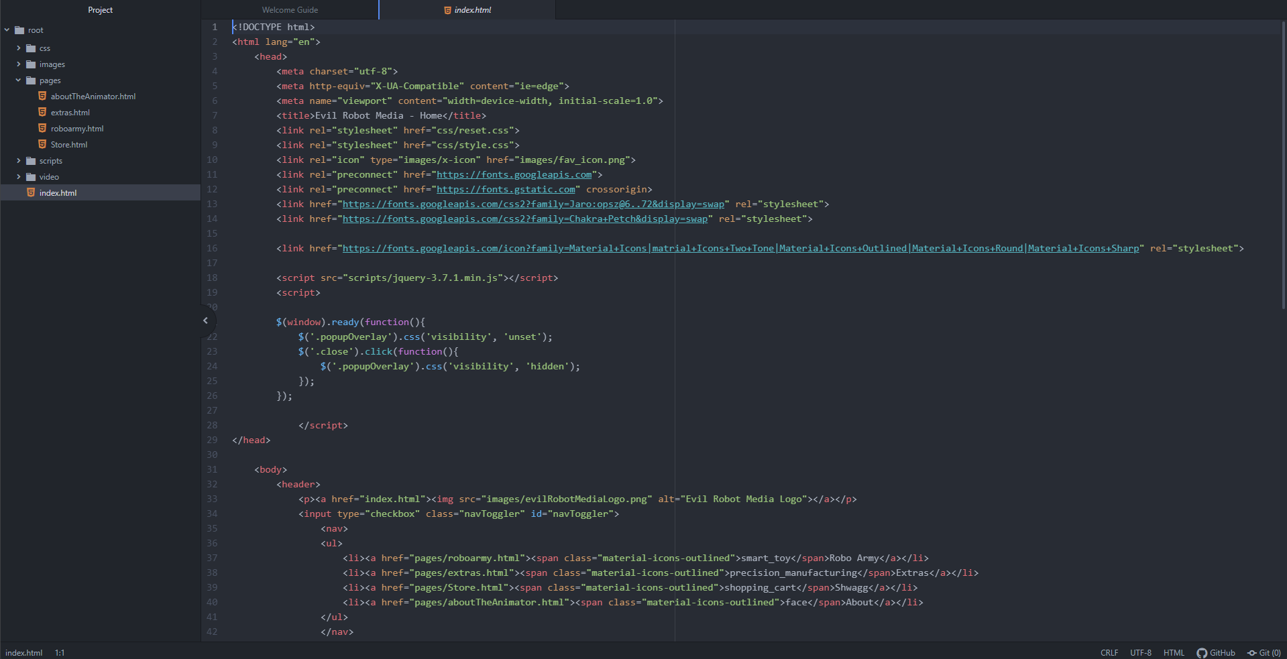
Task: Click HTML5 icon beside index.html in tree
Action: pyautogui.click(x=31, y=192)
